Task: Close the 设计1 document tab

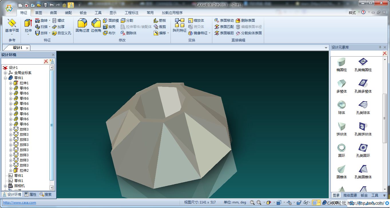Action: click(x=27, y=48)
